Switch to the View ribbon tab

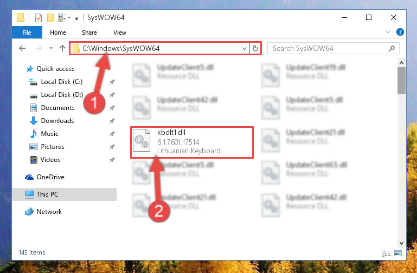click(120, 32)
